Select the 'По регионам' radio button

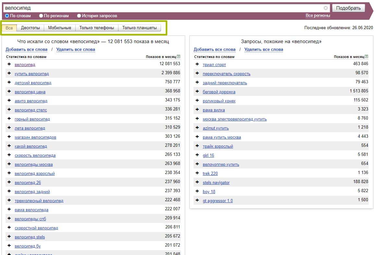[41, 16]
